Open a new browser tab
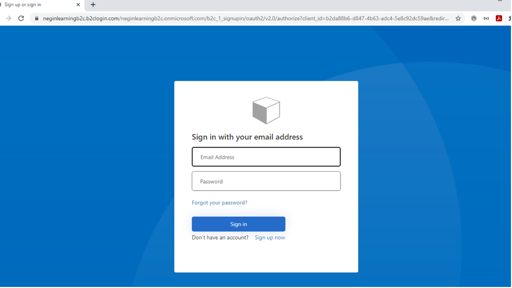 click(x=93, y=5)
